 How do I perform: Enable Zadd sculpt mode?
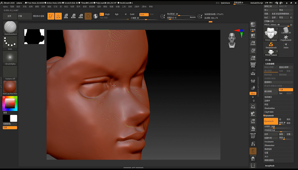click(x=132, y=14)
